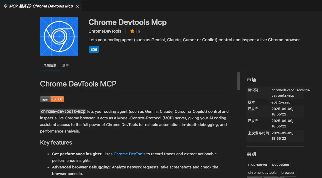Select the chrome-devtools category tag

coord(262,173)
